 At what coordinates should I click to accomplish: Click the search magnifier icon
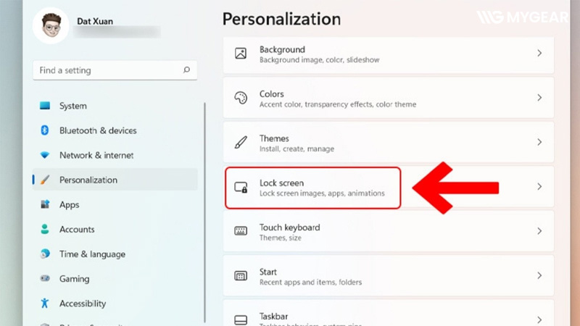pyautogui.click(x=186, y=70)
